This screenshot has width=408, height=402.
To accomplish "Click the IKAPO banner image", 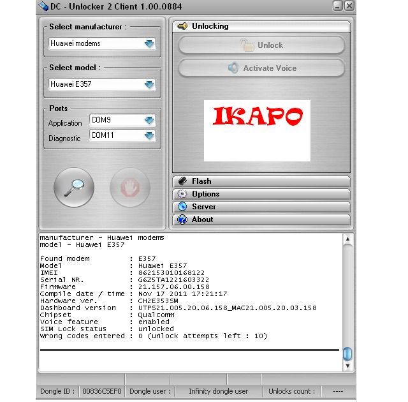I will 257,131.
